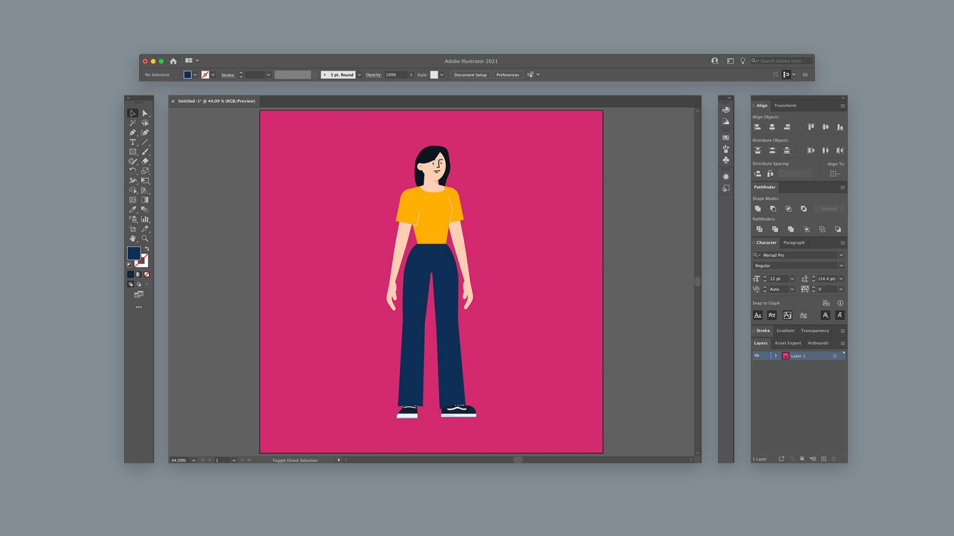Set paint mode to None in toolbar
The height and width of the screenshot is (536, 954).
click(147, 274)
